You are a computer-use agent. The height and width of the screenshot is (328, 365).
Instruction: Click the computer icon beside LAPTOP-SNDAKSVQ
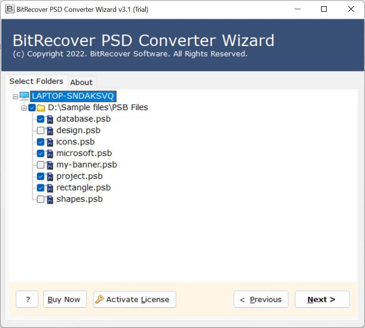pyautogui.click(x=24, y=96)
